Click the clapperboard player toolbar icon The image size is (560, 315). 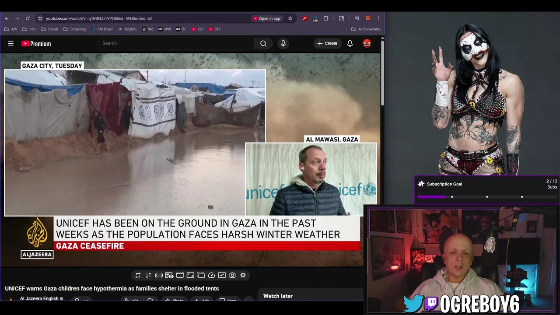point(180,275)
